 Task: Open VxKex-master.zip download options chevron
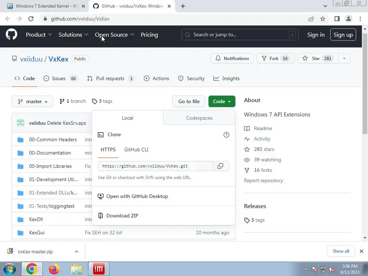click(77, 252)
